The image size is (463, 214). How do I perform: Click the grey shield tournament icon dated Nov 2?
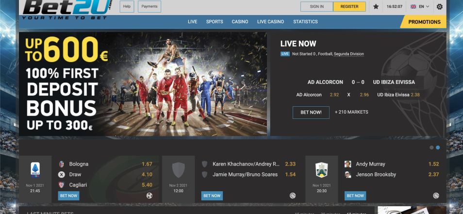click(x=178, y=170)
